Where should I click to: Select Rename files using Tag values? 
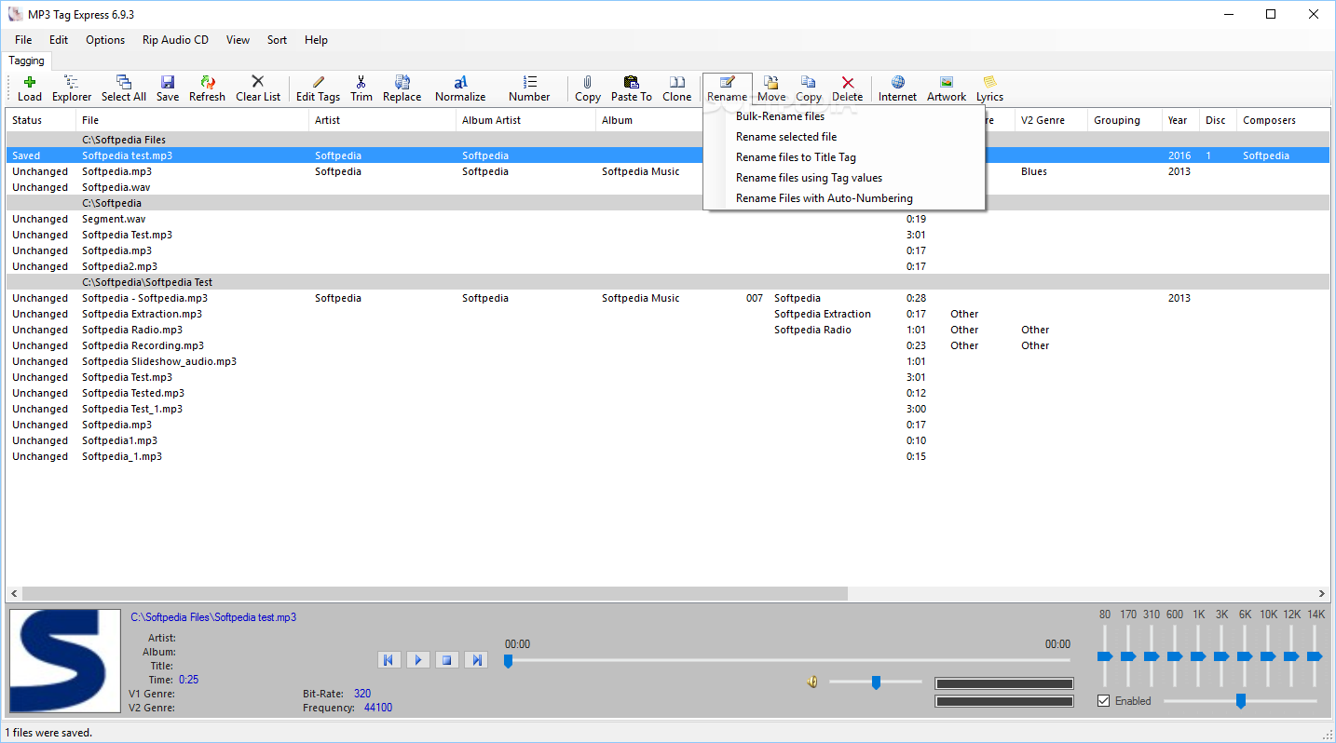pos(844,178)
